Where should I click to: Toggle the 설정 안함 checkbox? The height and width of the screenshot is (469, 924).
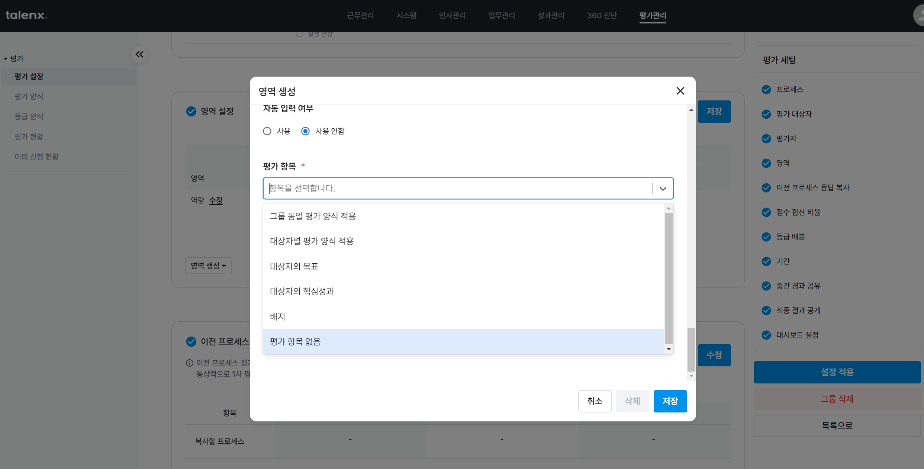click(x=299, y=34)
